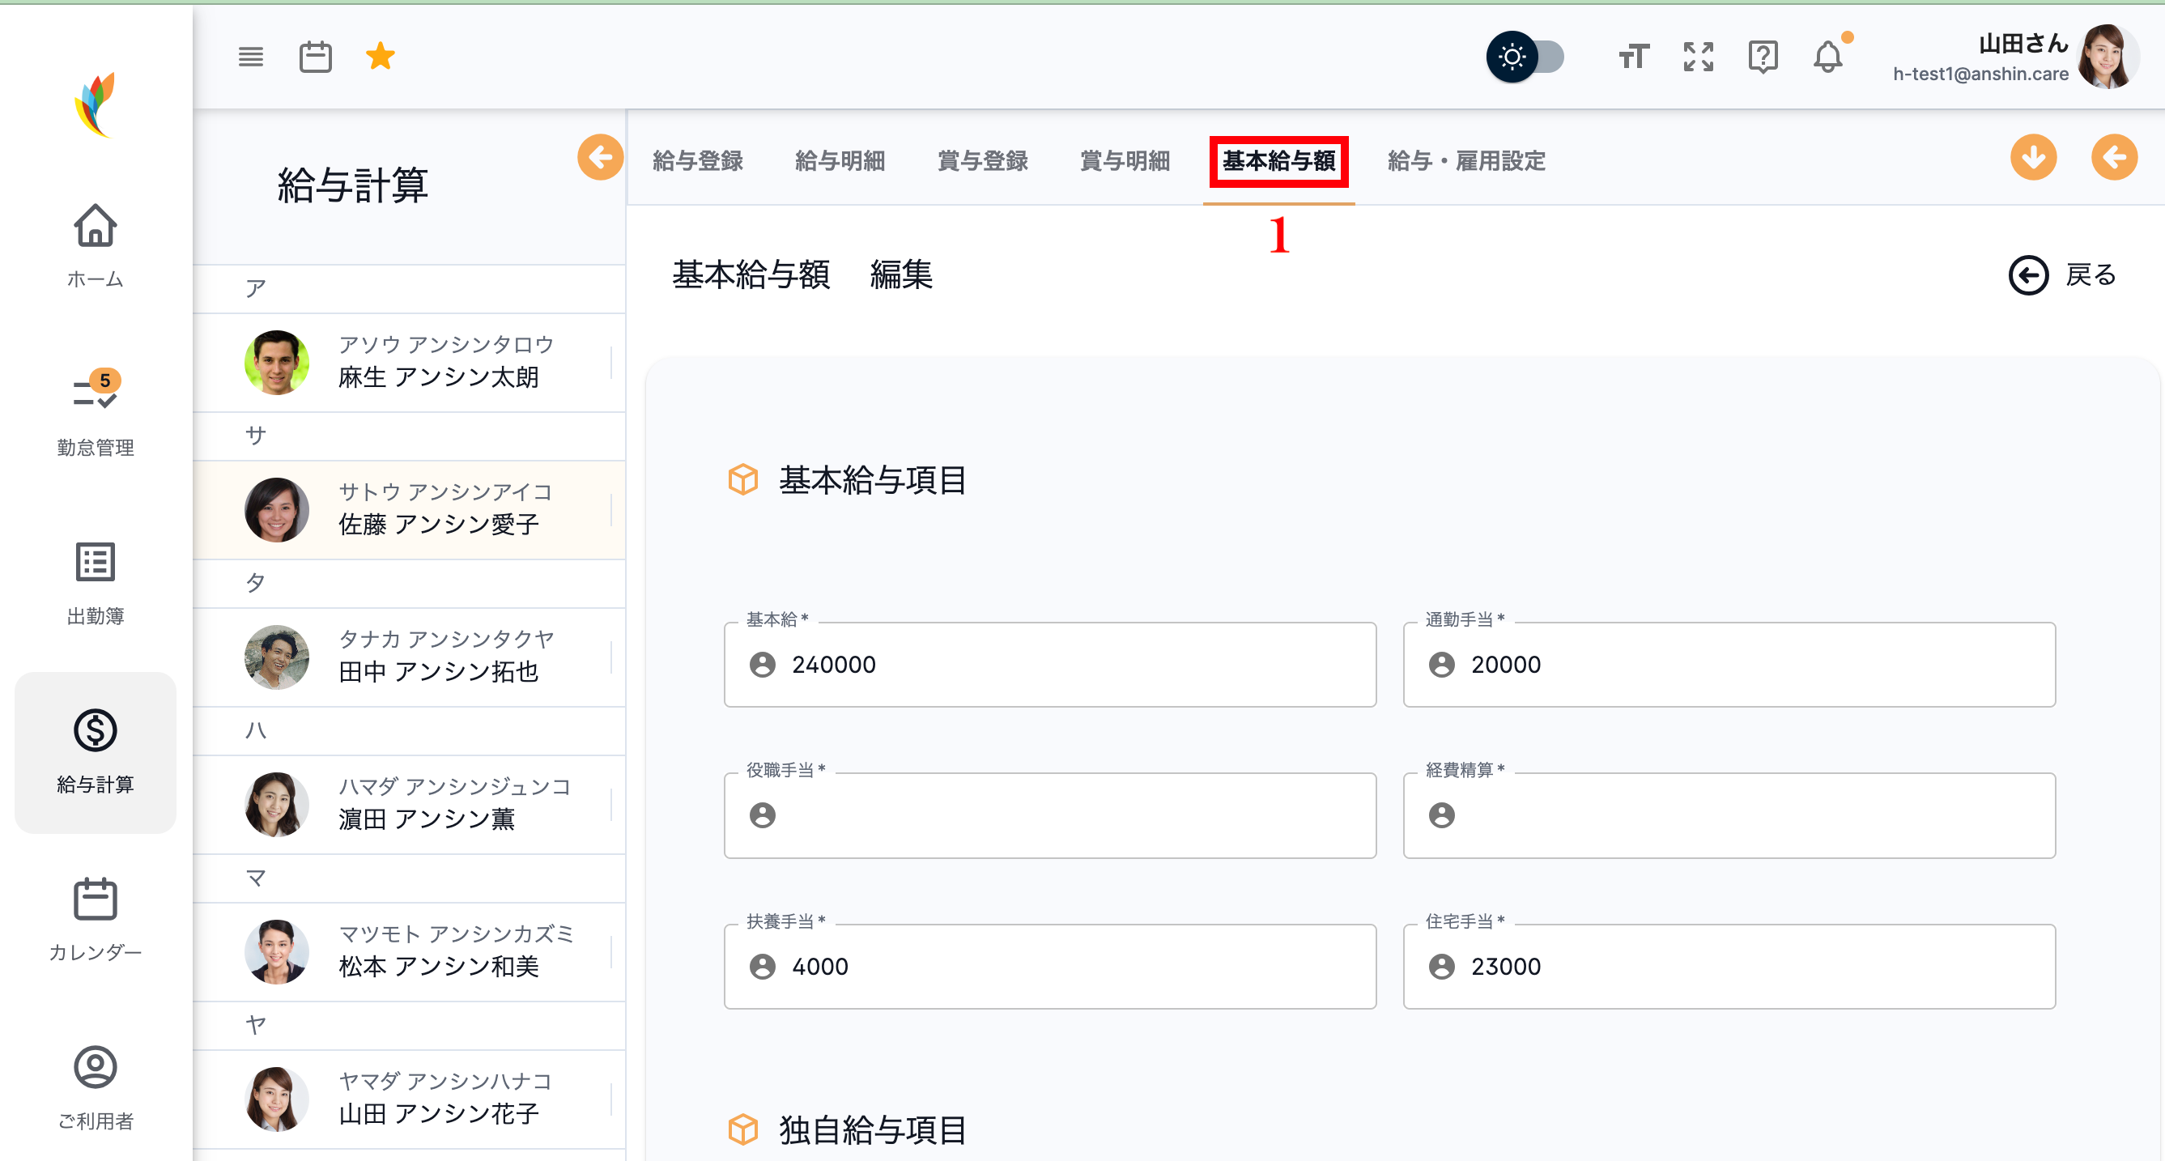The width and height of the screenshot is (2165, 1161).
Task: Switch to the 給与・雇用設定 tab
Action: tap(1465, 160)
